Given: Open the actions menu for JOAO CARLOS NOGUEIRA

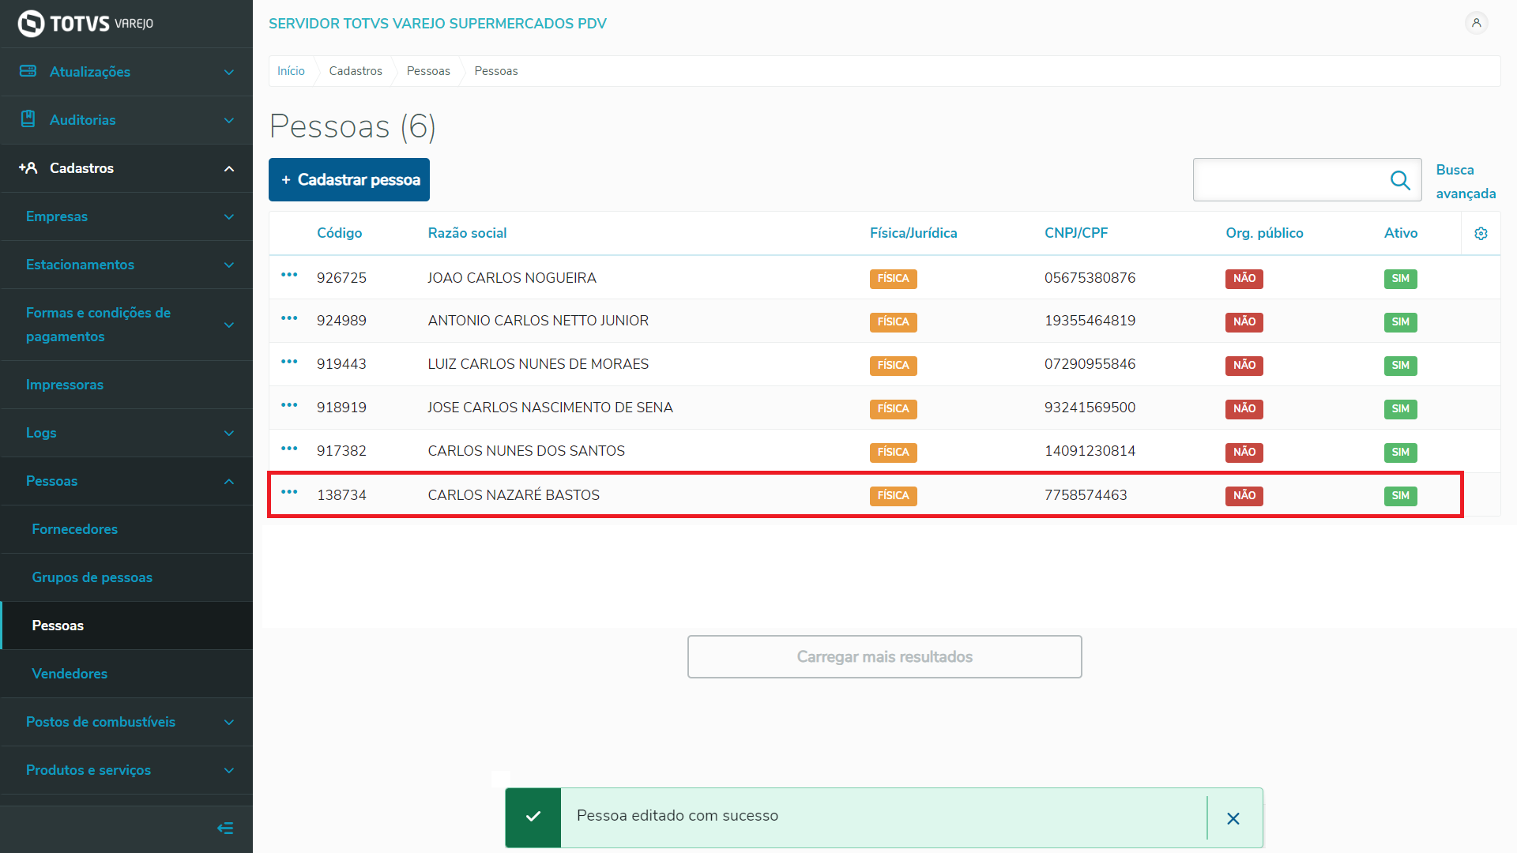Looking at the screenshot, I should 289,275.
